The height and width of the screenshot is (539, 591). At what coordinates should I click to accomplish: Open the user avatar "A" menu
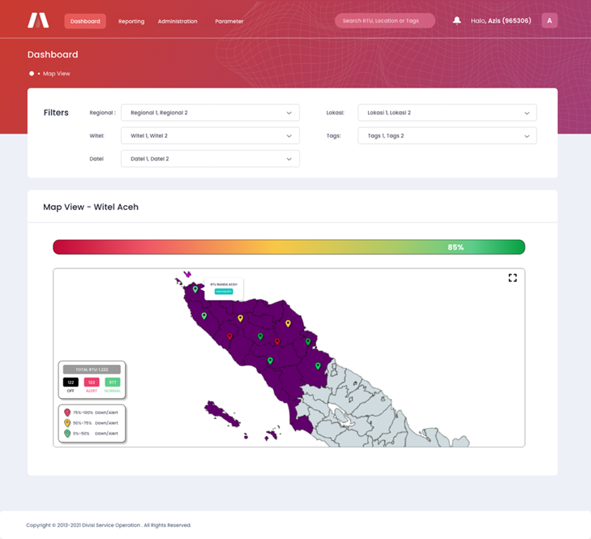click(549, 21)
